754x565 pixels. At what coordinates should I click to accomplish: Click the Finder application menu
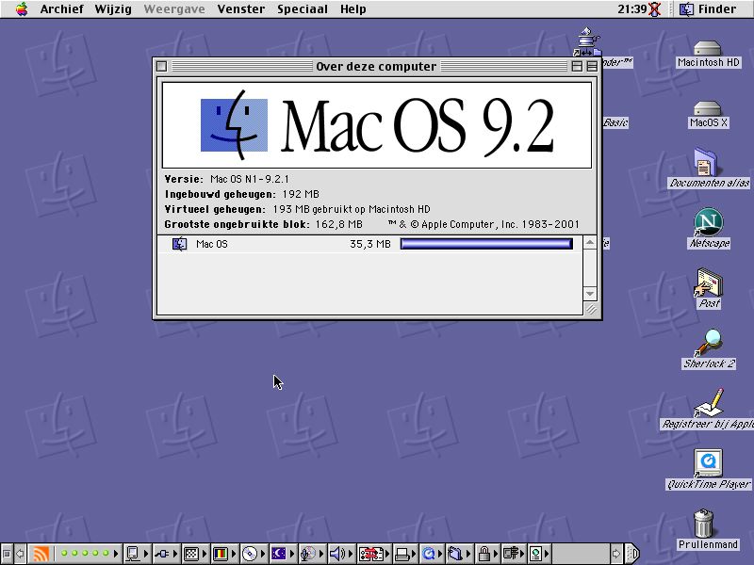(709, 9)
